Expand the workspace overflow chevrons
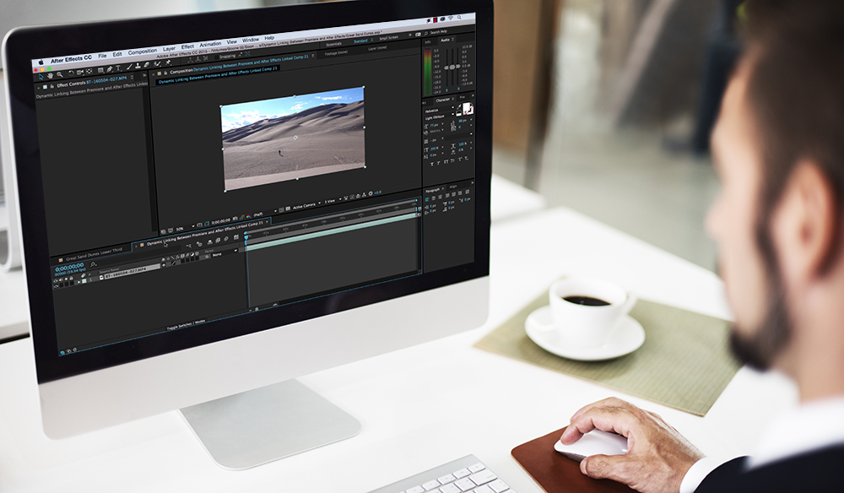 click(x=410, y=35)
